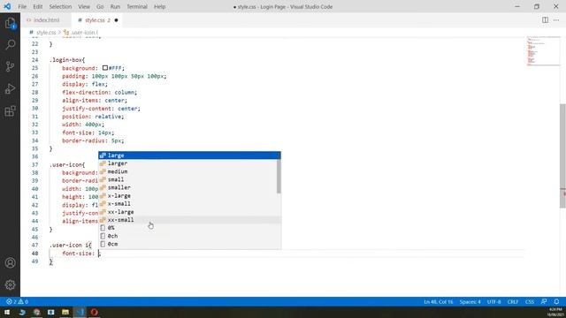This screenshot has height=318, width=566.
Task: Click line number 37
Action: pos(34,165)
